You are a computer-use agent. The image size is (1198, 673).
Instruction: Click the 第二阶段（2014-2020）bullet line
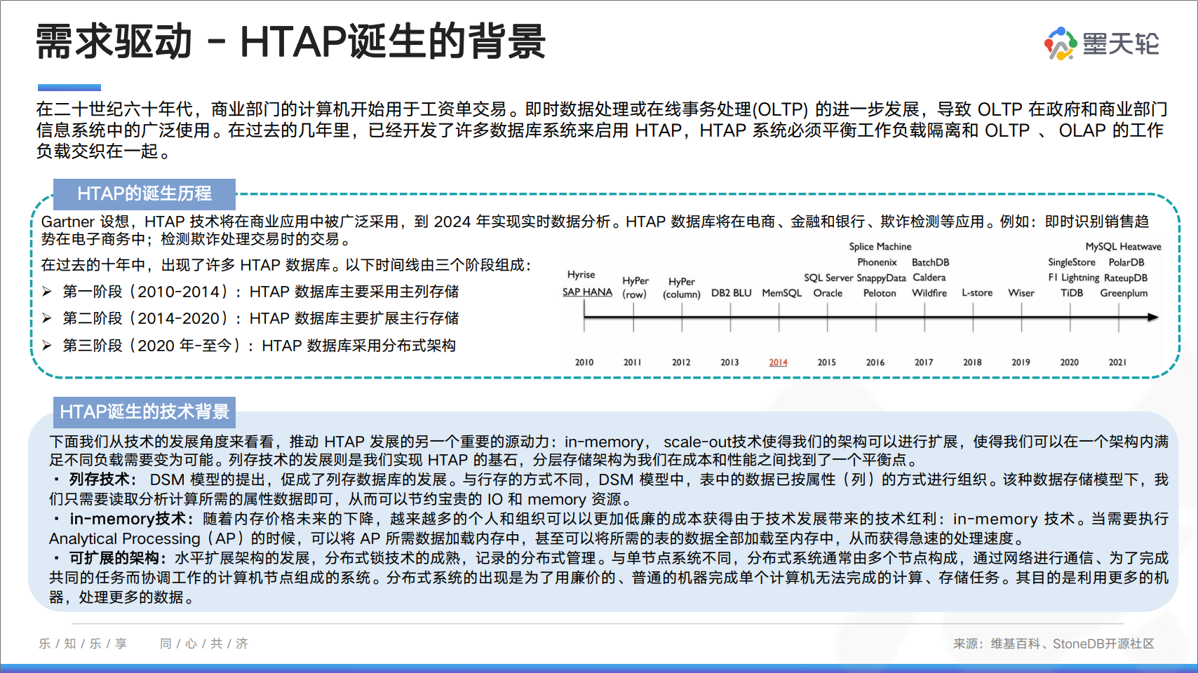coord(250,318)
